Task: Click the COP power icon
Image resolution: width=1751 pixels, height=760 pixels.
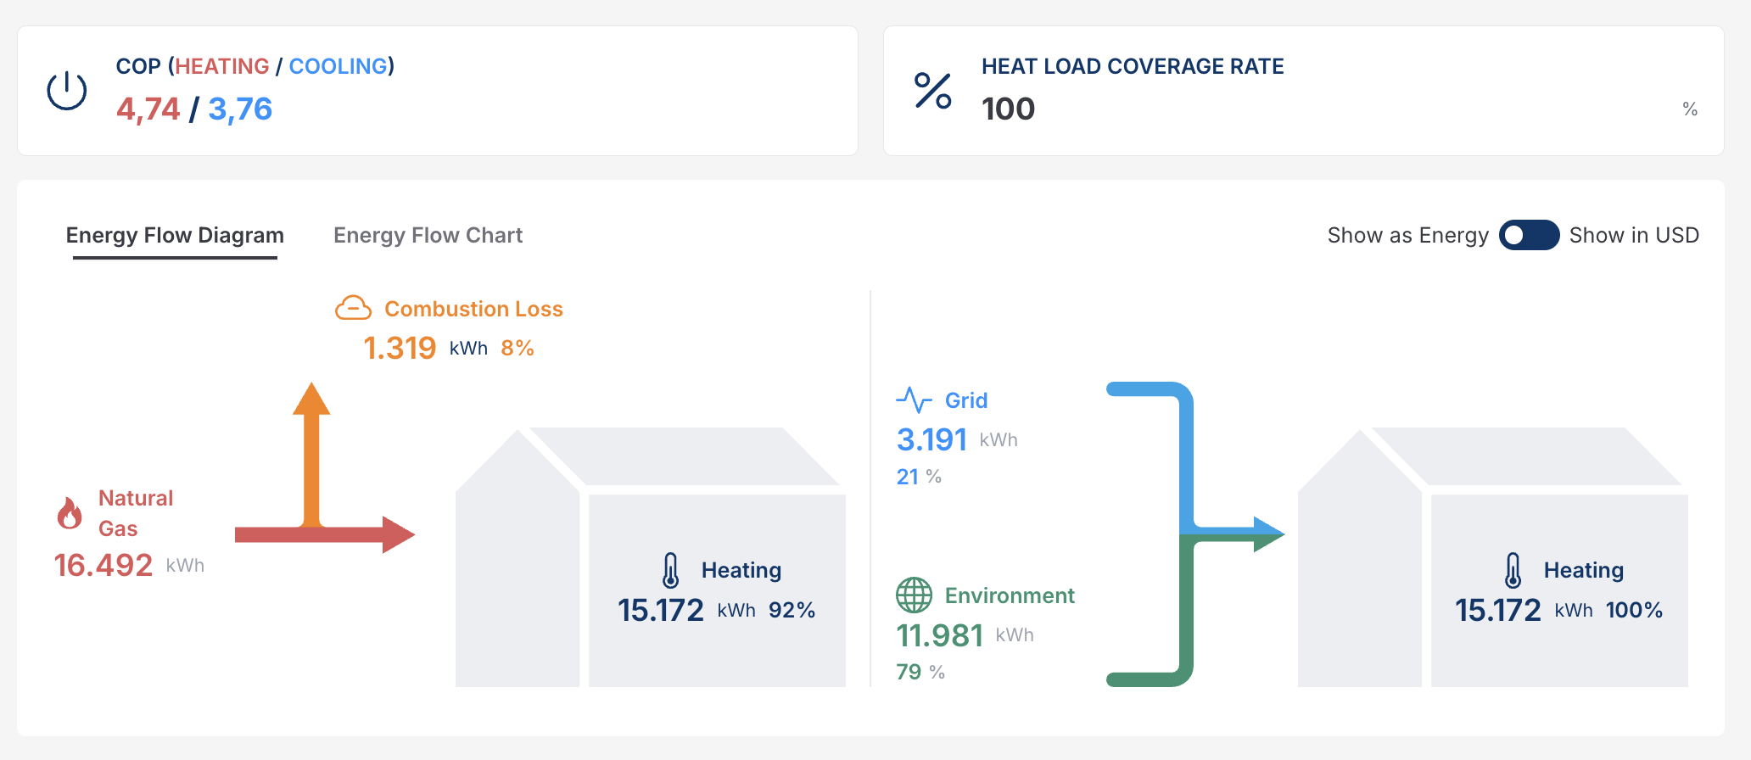Action: coord(67,91)
